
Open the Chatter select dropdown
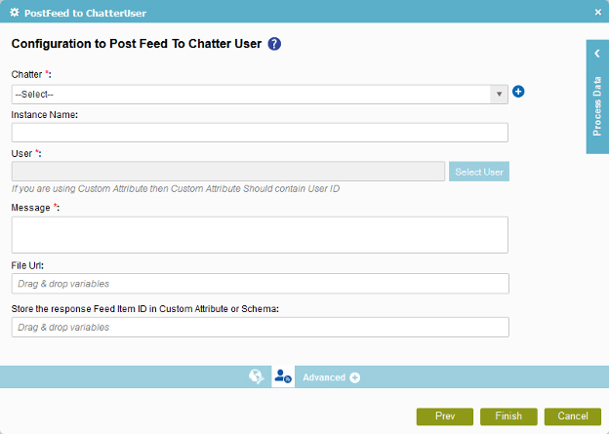coord(260,95)
